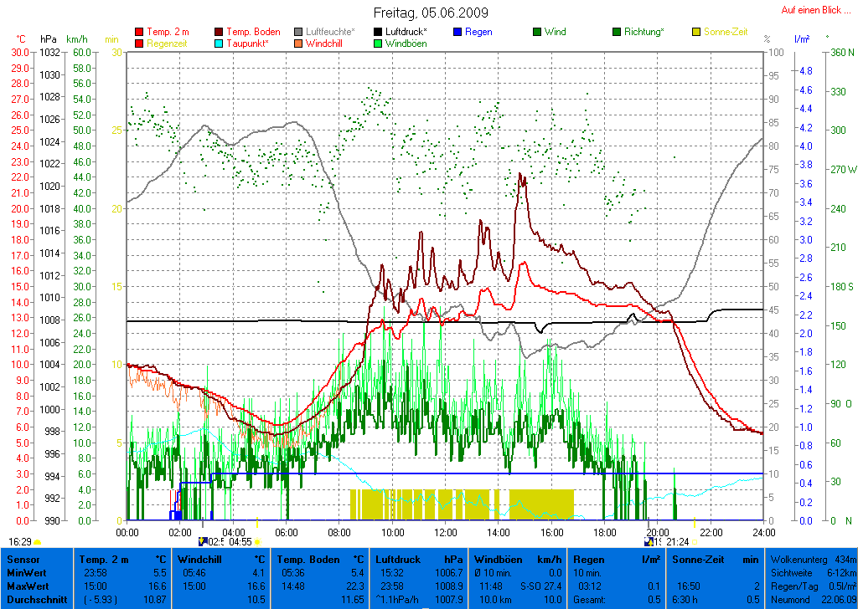Screen dimensions: 858x609
Task: Click the orange Windchill legend square
Action: (x=299, y=43)
